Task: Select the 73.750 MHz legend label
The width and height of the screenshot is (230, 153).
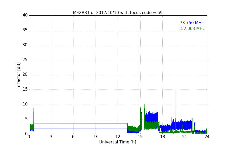Action: tap(192, 23)
